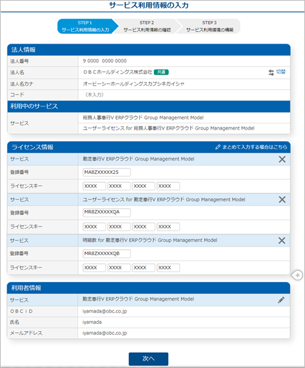Viewport: 305px width, 368px height.
Task: Click kana name オービーシーホールディングスカブシキガイシャ
Action: pos(133,84)
